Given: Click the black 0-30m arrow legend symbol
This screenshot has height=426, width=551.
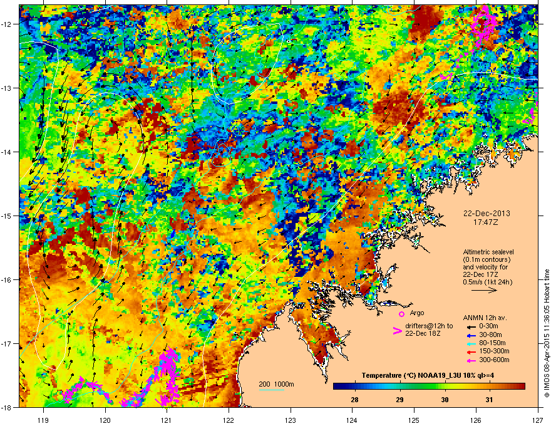Looking at the screenshot, I should [470, 326].
